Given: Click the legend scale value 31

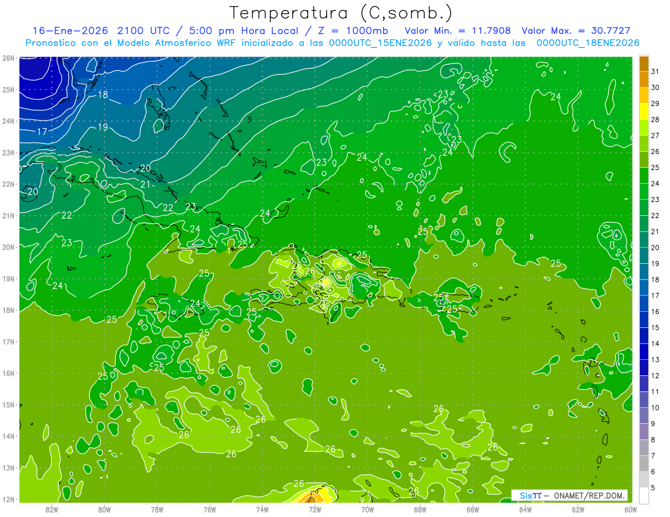Looking at the screenshot, I should tap(655, 71).
